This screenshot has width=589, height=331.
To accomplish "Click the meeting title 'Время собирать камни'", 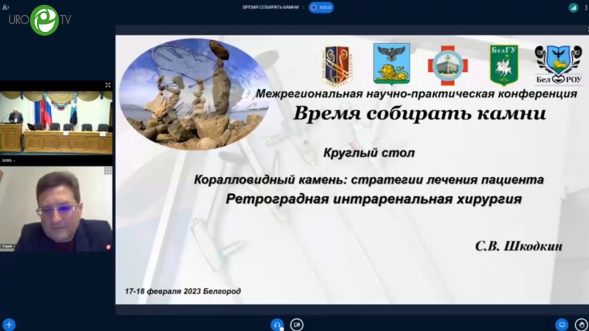I will point(270,7).
